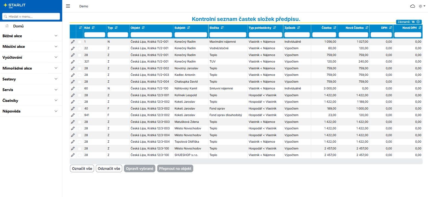Sort by Typ pohledávky column icon
428x197 pixels.
coord(275,28)
